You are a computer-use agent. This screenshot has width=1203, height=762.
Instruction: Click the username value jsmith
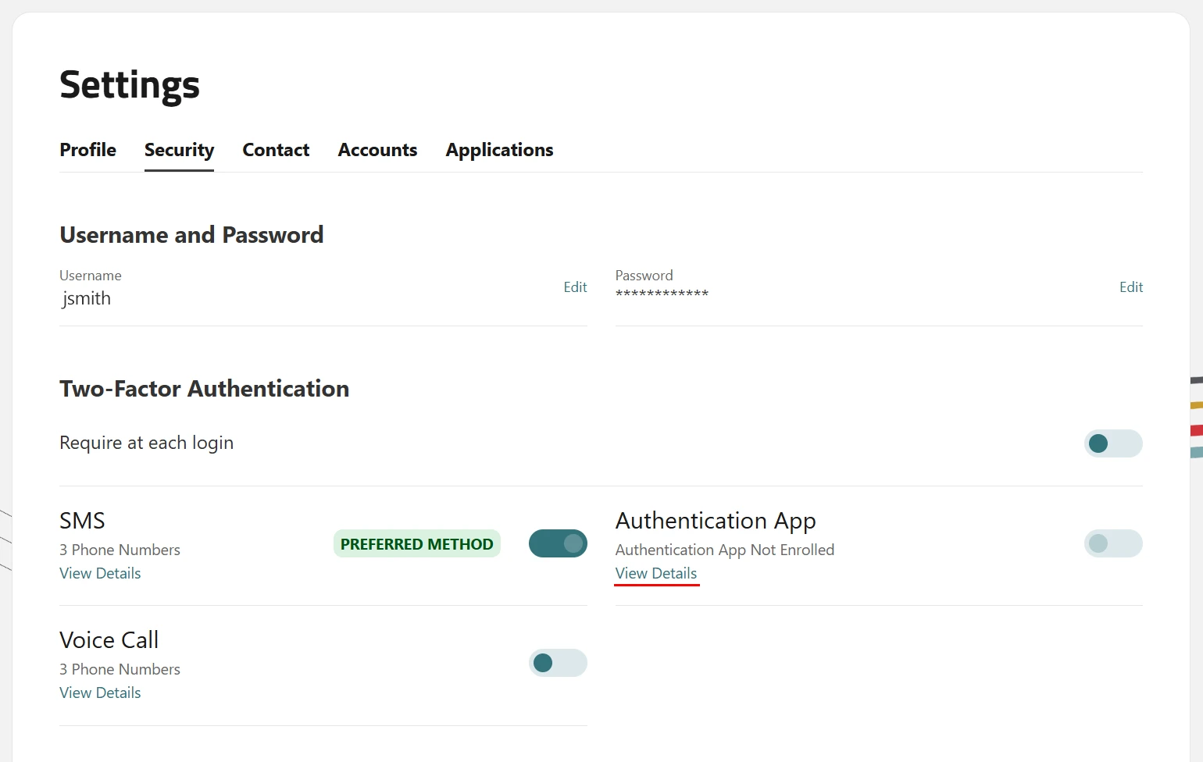coord(86,298)
